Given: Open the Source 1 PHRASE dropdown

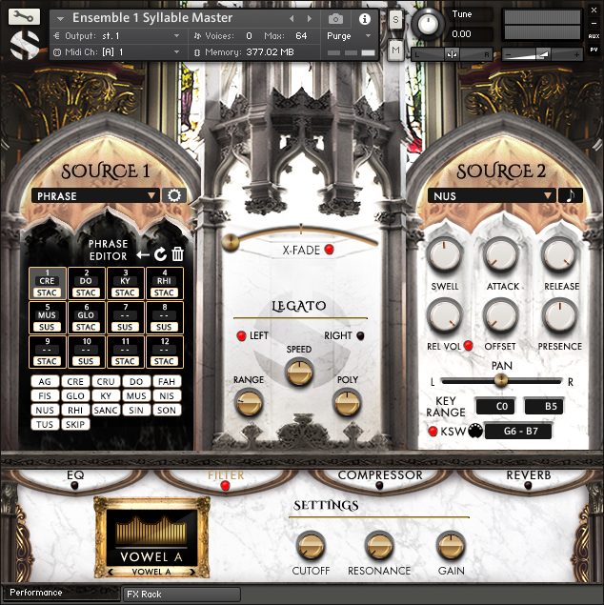Looking at the screenshot, I should (95, 195).
